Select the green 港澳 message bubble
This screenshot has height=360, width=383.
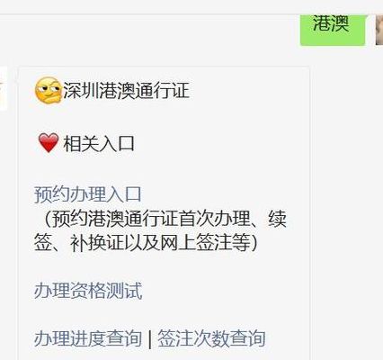click(334, 30)
